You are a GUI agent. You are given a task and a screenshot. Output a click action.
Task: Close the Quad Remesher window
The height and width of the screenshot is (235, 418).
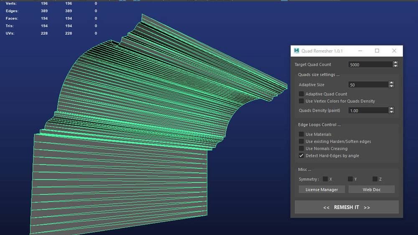(394, 51)
